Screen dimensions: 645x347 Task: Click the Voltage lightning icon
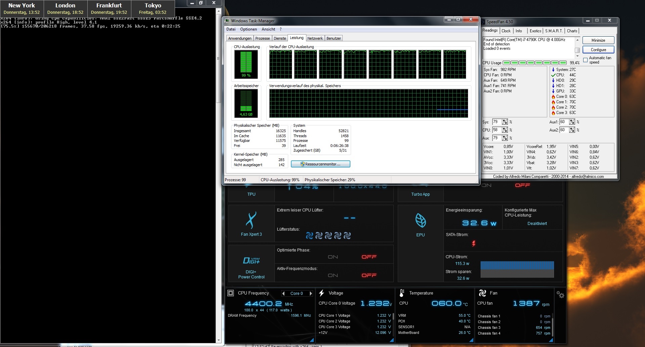click(321, 293)
